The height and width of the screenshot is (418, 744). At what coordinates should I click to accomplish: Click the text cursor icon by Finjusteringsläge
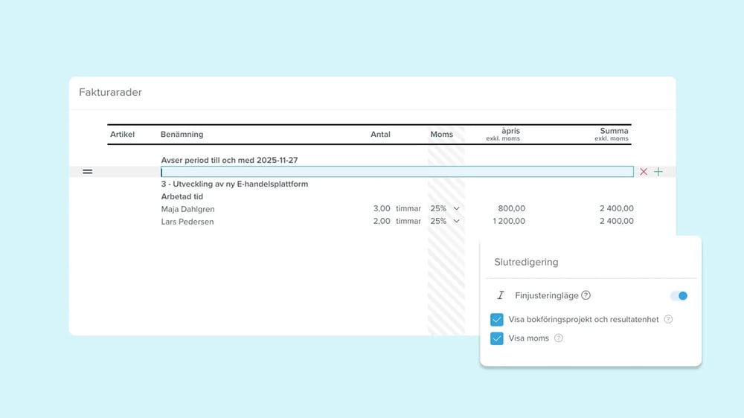pos(500,295)
